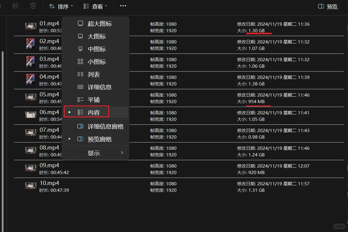The image size is (348, 232).
Task: Toggle off the 预览窗格 preview pane
Action: pyautogui.click(x=100, y=139)
